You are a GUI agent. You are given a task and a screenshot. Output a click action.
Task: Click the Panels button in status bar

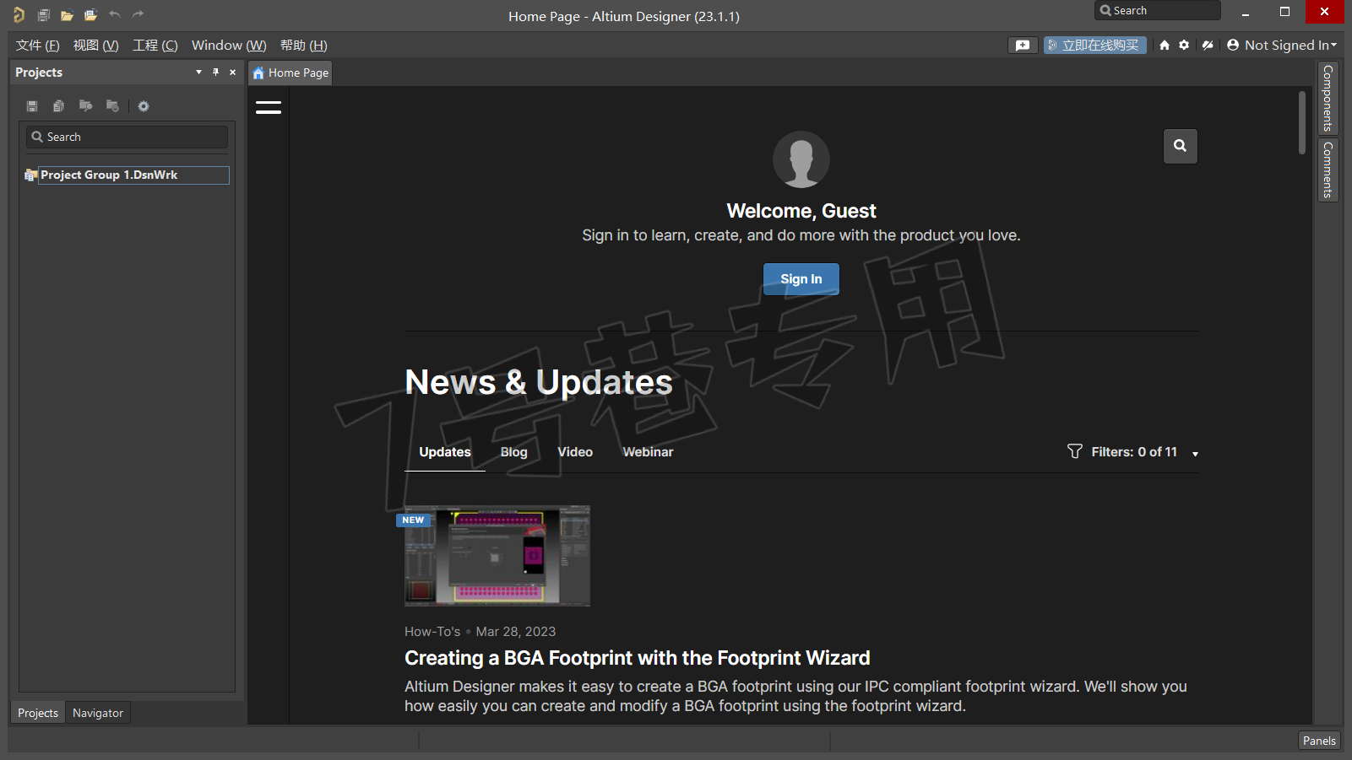pos(1319,741)
